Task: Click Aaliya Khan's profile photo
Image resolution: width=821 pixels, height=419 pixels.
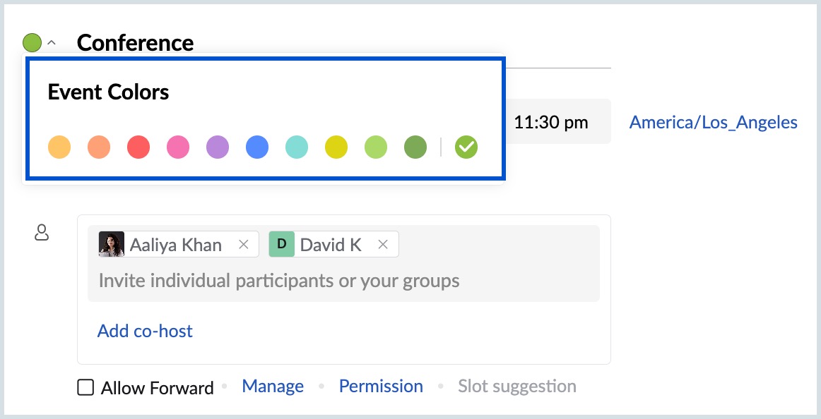Action: pyautogui.click(x=112, y=245)
